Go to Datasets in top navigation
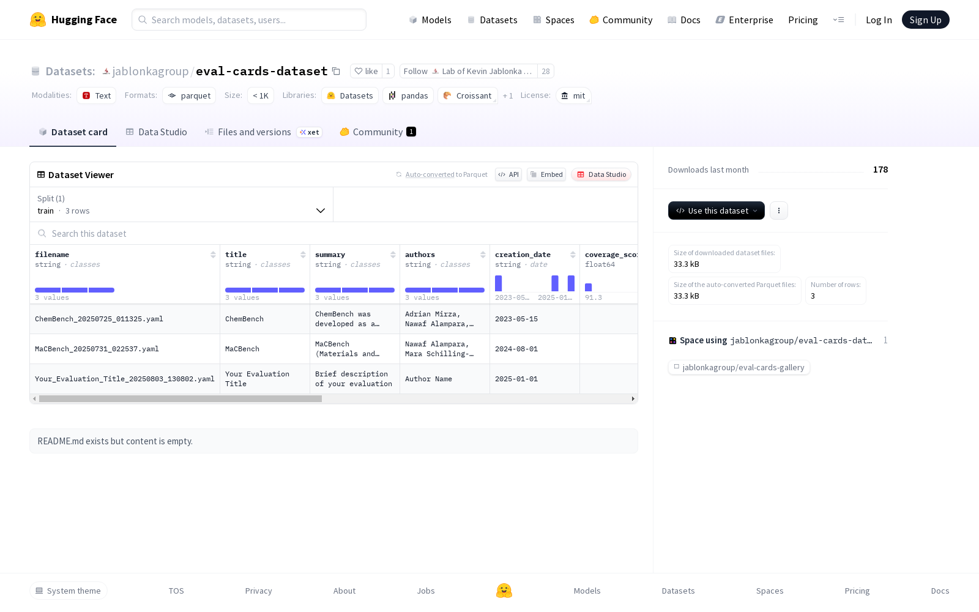The height and width of the screenshot is (612, 979). tap(493, 20)
